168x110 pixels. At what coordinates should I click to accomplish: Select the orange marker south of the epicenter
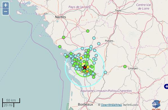87,71
